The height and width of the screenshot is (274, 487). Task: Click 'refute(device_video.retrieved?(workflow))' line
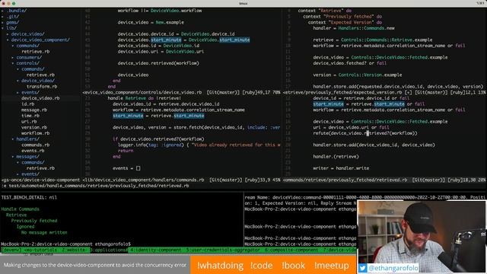tap(365, 133)
